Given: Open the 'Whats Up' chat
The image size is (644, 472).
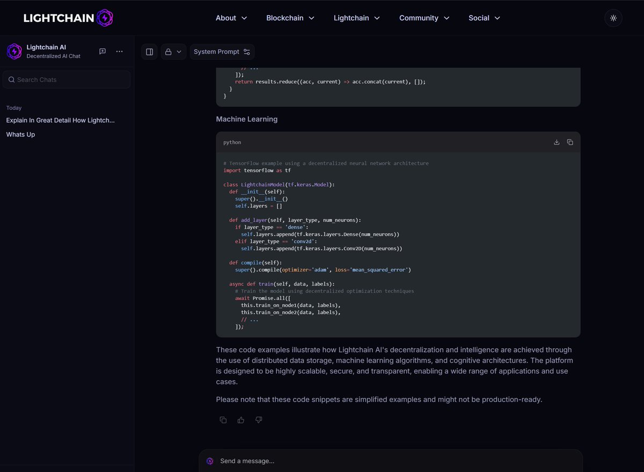Looking at the screenshot, I should [20, 134].
